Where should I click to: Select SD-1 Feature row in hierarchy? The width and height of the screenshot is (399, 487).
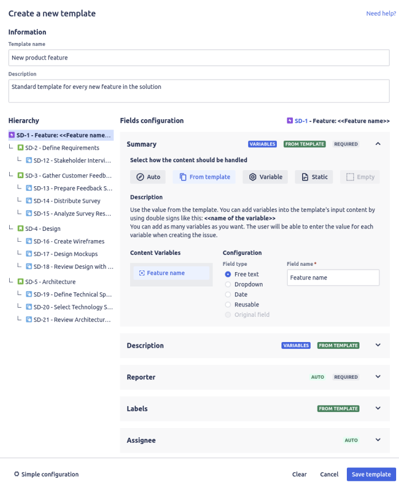(x=61, y=135)
